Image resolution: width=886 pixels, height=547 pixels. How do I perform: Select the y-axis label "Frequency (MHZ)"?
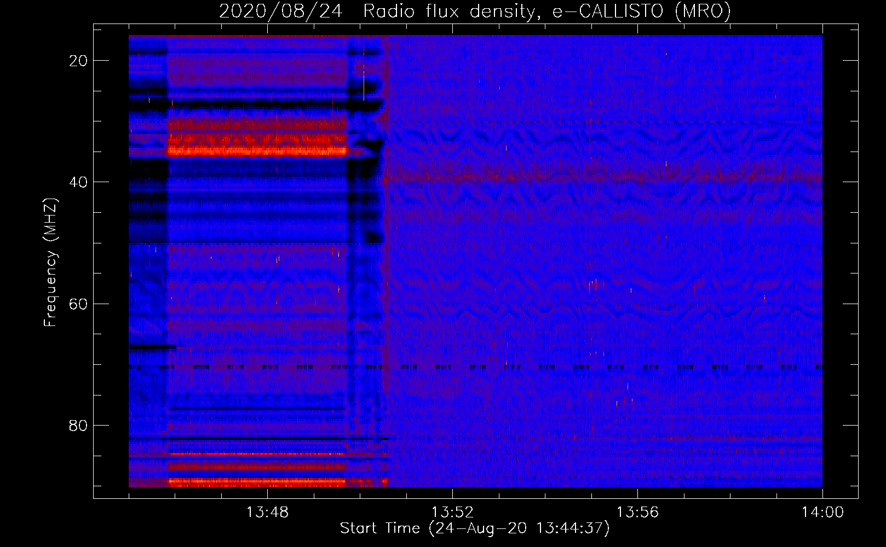coord(50,263)
